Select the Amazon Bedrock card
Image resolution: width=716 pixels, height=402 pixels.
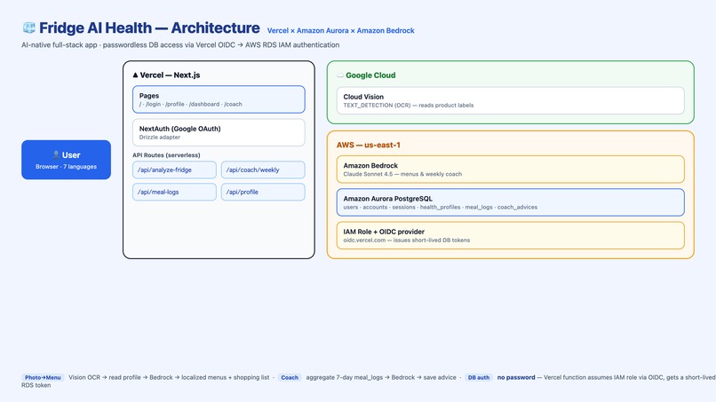(511, 169)
